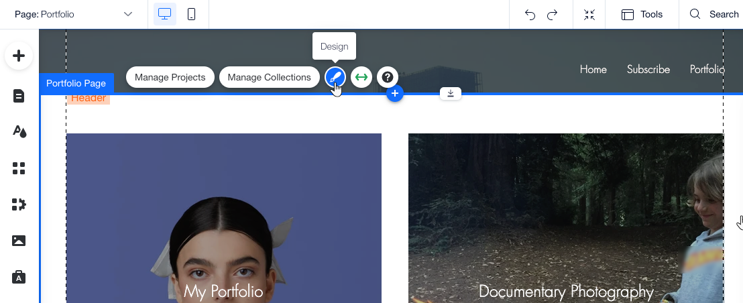This screenshot has height=303, width=743.
Task: Click the green stretch arrows icon
Action: click(x=361, y=77)
